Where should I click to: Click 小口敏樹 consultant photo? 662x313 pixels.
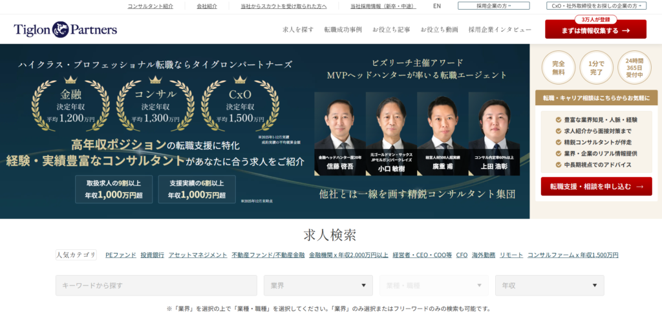[389, 132]
